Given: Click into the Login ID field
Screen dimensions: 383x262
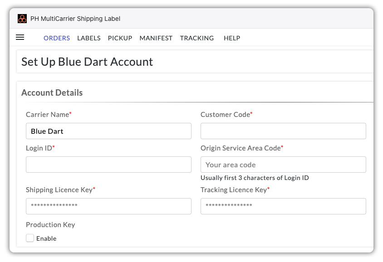Looking at the screenshot, I should coord(109,165).
